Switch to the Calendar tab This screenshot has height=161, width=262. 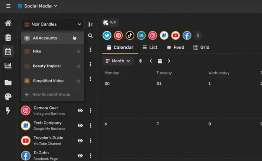click(120, 47)
